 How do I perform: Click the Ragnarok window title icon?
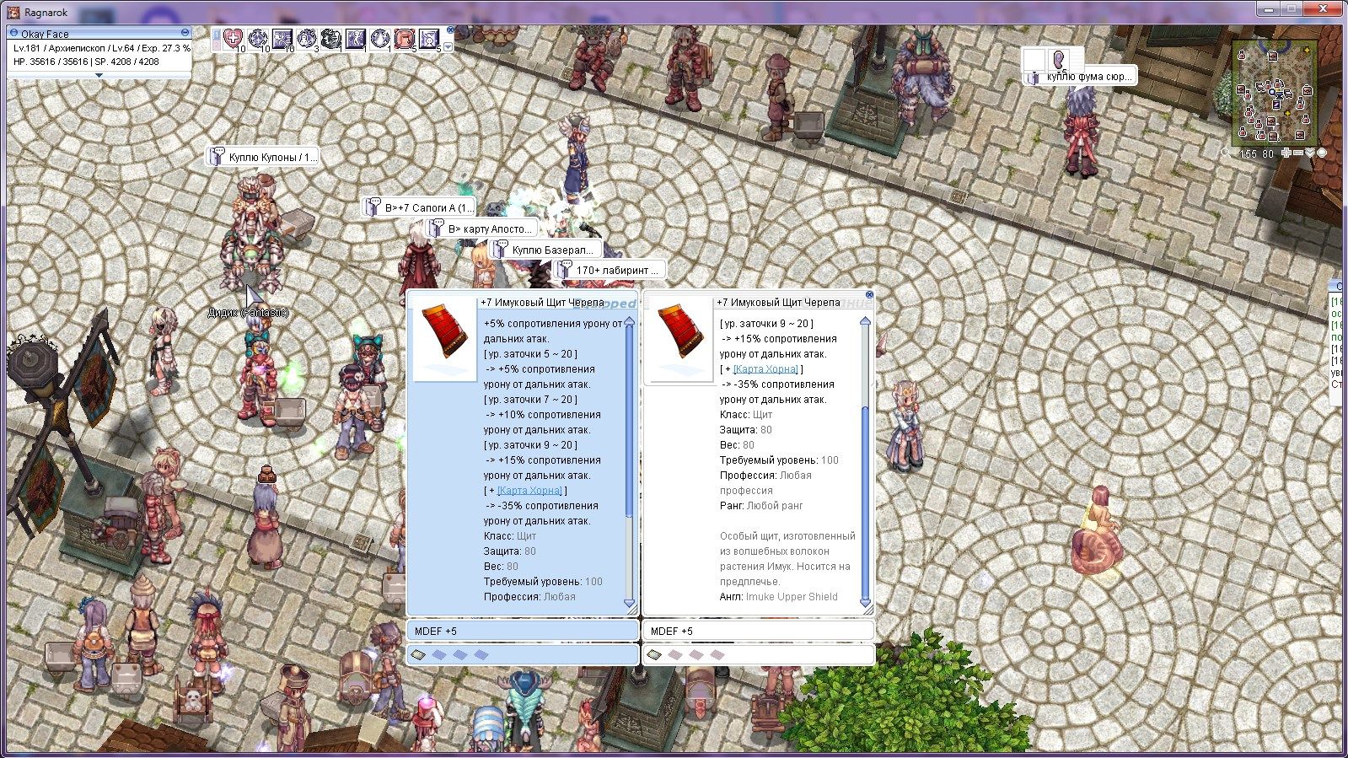coord(13,13)
